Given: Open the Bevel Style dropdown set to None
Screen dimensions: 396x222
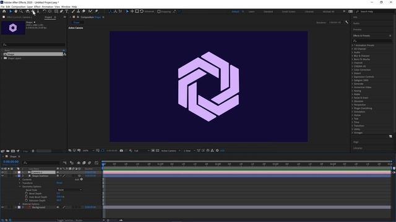Looking at the screenshot, I should pyautogui.click(x=70, y=190).
